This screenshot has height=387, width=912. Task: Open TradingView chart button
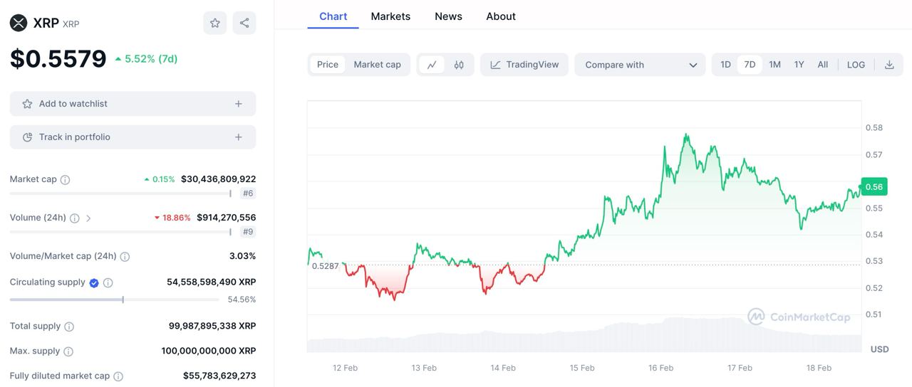pos(524,65)
